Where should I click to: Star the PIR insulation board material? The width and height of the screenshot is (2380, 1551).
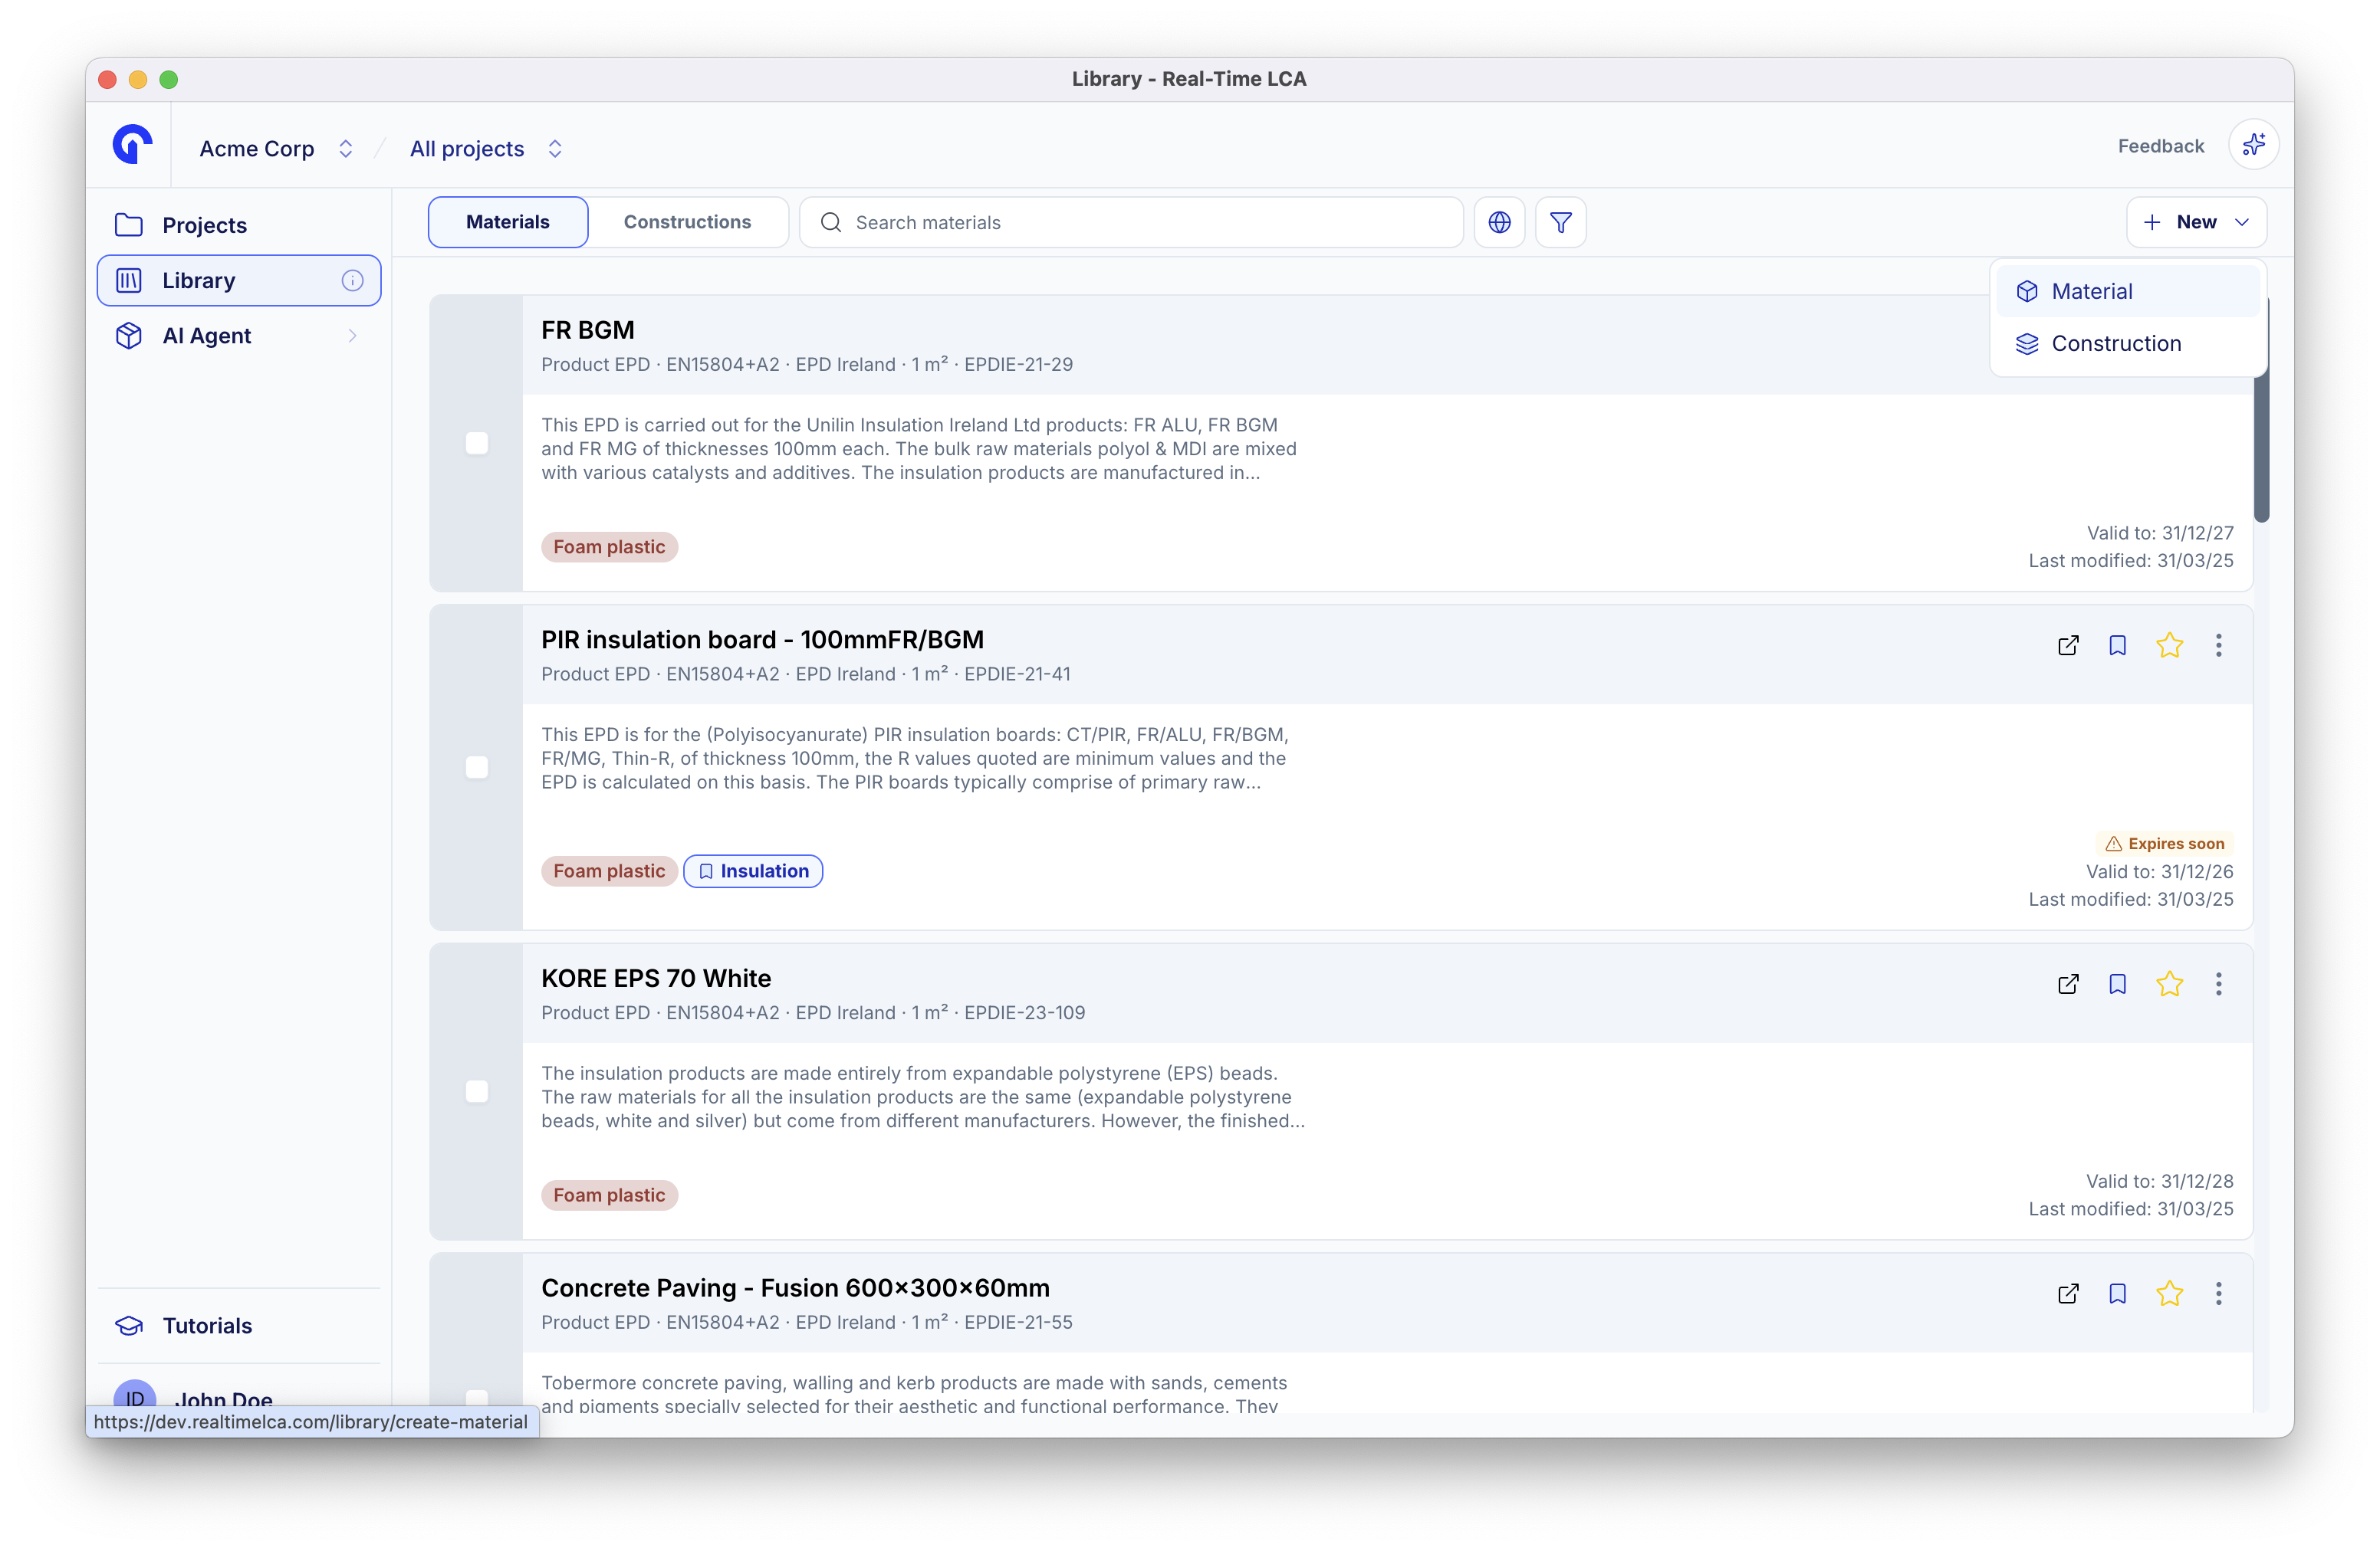2169,645
